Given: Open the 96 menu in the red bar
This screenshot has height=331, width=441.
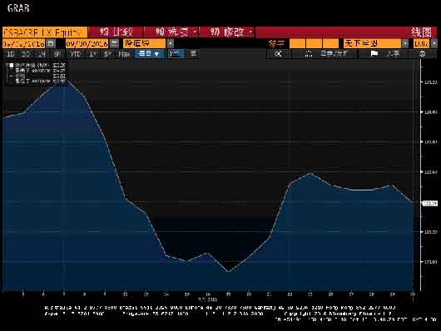Looking at the screenshot, I should 172,32.
